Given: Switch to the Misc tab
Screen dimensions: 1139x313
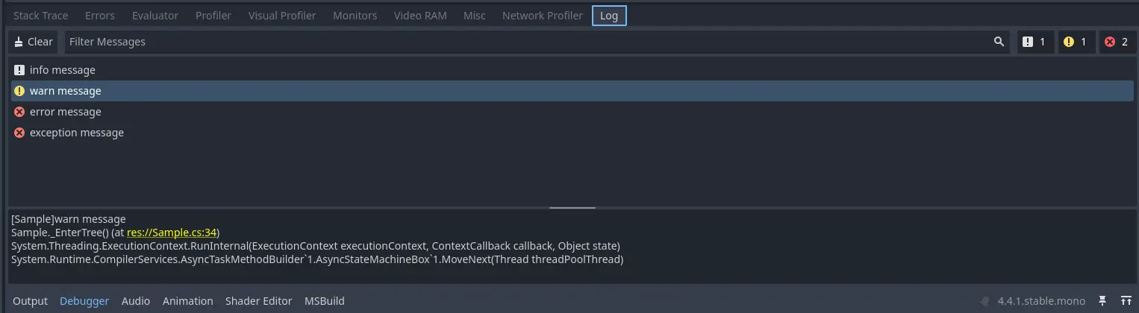Looking at the screenshot, I should [474, 16].
